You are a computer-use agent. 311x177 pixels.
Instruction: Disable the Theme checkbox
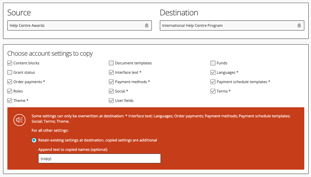coord(10,101)
